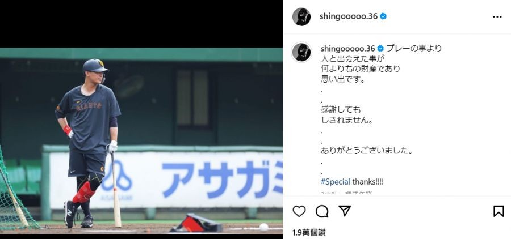Open shingooooo.36 link in caption
The width and height of the screenshot is (511, 239).
pos(347,49)
